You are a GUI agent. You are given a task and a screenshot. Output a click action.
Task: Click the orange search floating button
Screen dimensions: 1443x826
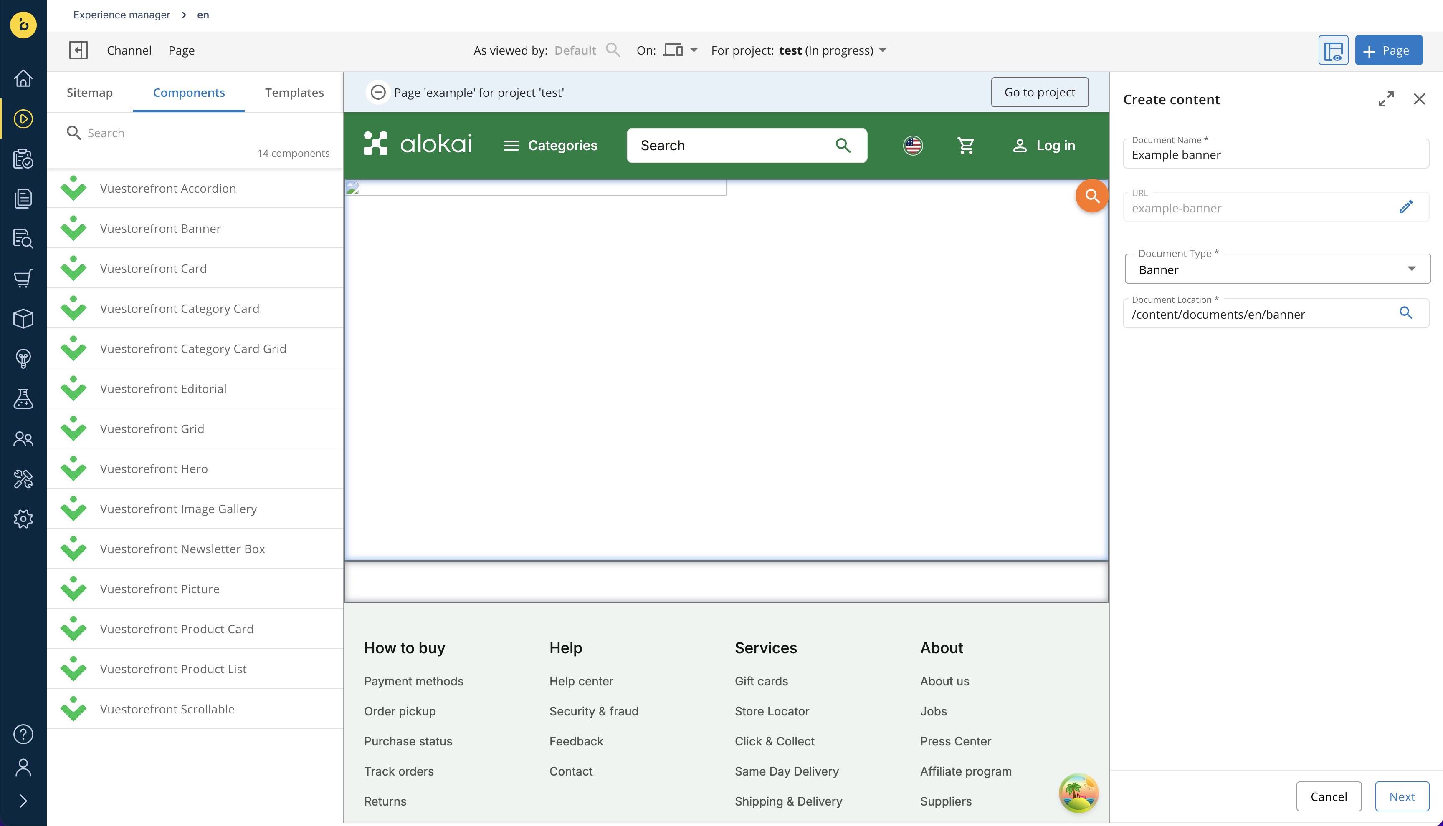[x=1091, y=196]
